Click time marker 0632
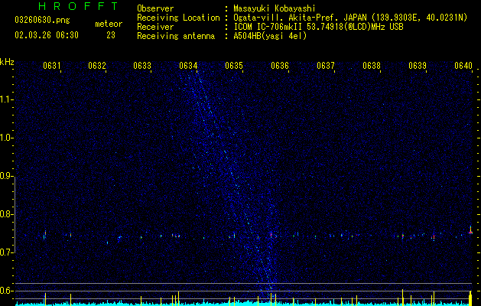The width and height of the screenshot is (481, 306). coord(97,66)
